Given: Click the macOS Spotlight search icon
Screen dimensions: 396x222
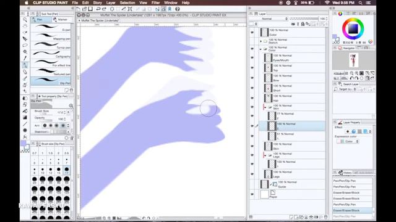Looking at the screenshot, I should coord(360,2).
